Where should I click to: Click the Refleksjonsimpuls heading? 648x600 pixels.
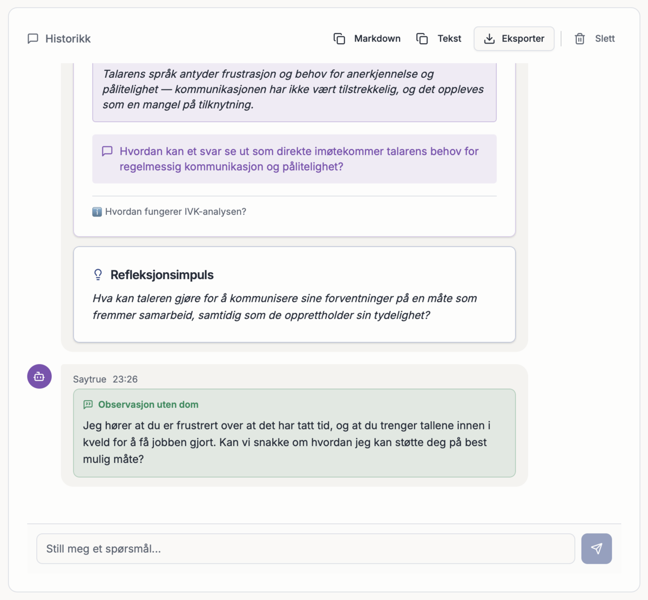(162, 275)
